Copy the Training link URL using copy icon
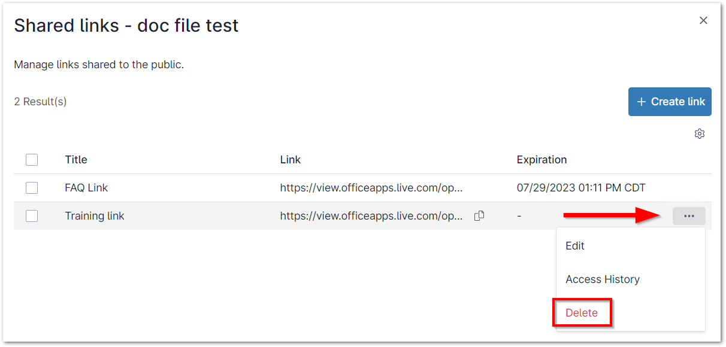 [x=479, y=215]
